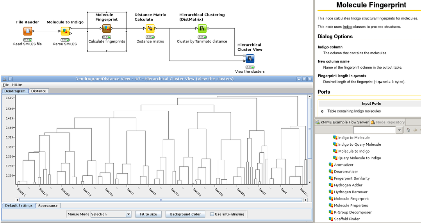Click the home icon in Node Repository toolbar
421x223 pixels.
tap(408, 130)
